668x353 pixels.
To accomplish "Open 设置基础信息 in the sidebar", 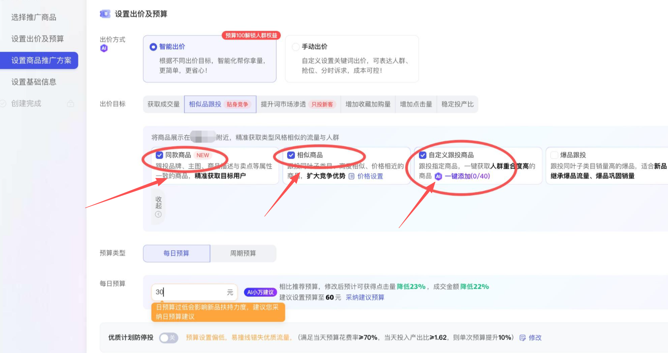I will point(34,82).
